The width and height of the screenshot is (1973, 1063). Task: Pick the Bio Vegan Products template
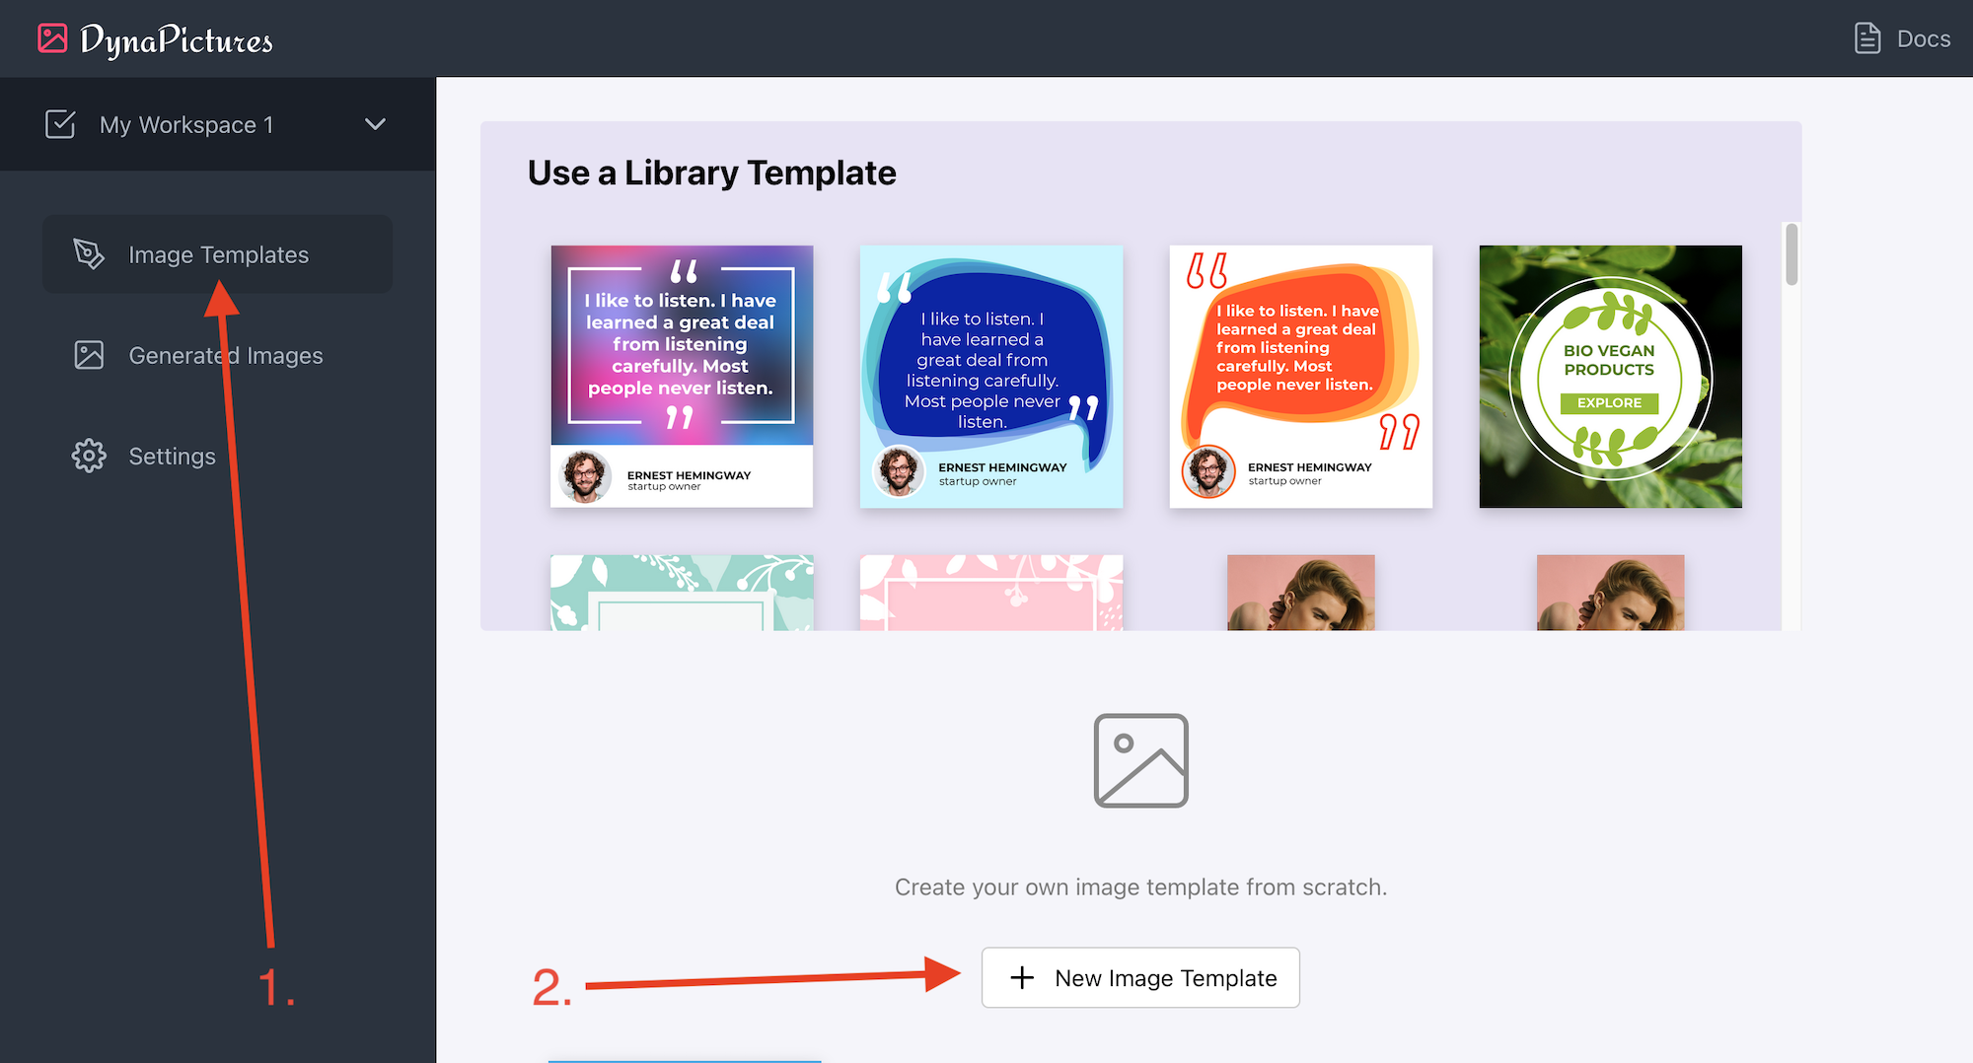(x=1609, y=377)
